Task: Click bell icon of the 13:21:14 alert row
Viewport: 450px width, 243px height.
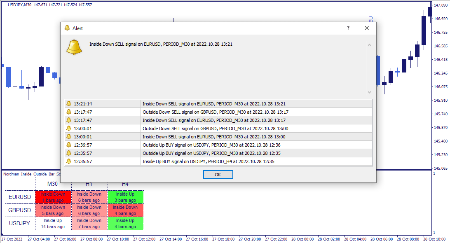Action: (69, 103)
